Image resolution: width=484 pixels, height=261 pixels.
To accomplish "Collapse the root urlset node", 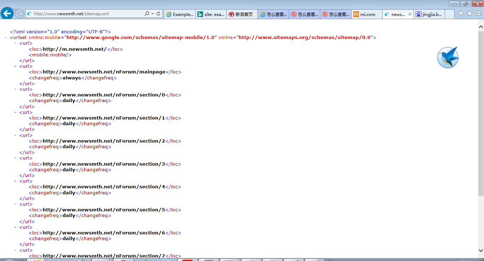I will (x=6, y=37).
